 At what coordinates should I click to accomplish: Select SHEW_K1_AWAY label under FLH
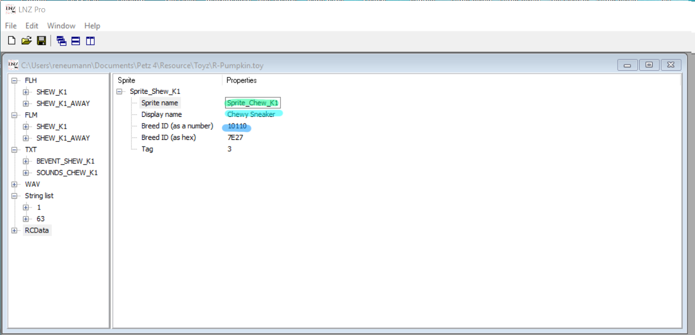click(63, 103)
